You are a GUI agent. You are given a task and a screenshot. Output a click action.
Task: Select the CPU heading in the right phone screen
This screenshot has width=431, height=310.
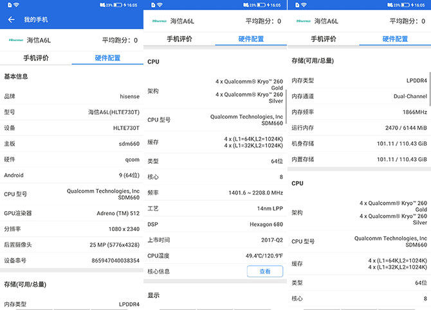pos(297,184)
